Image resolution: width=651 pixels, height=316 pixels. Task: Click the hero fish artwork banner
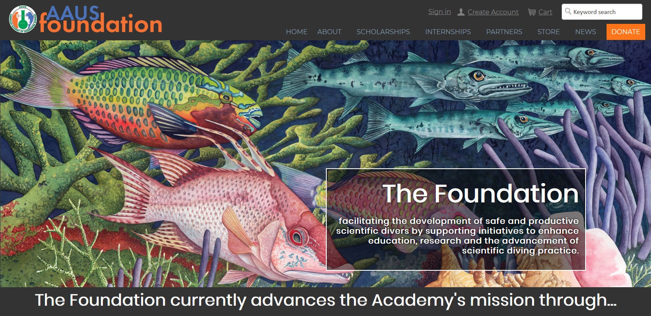165,164
